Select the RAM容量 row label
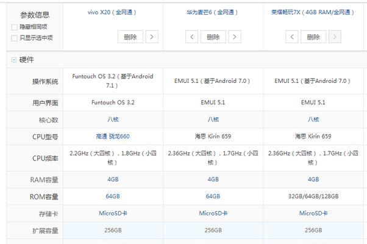 tap(44, 180)
